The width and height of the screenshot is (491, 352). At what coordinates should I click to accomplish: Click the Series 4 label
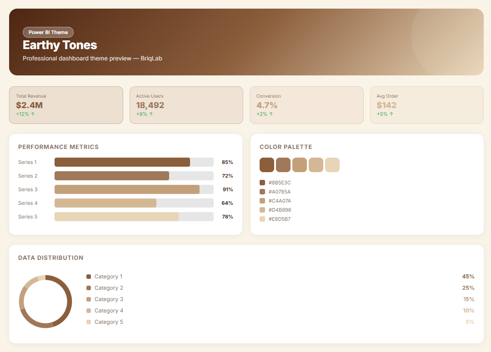(28, 203)
